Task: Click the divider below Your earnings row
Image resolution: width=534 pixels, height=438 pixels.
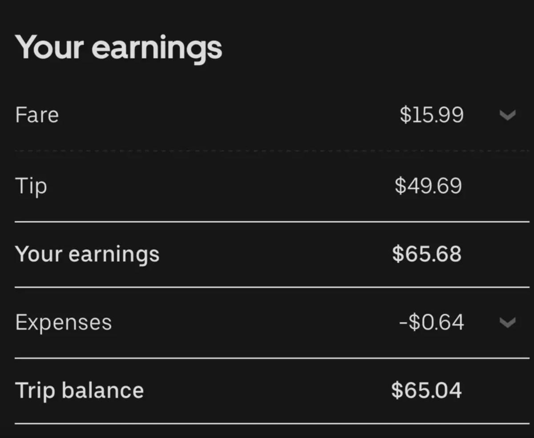Action: pos(267,288)
